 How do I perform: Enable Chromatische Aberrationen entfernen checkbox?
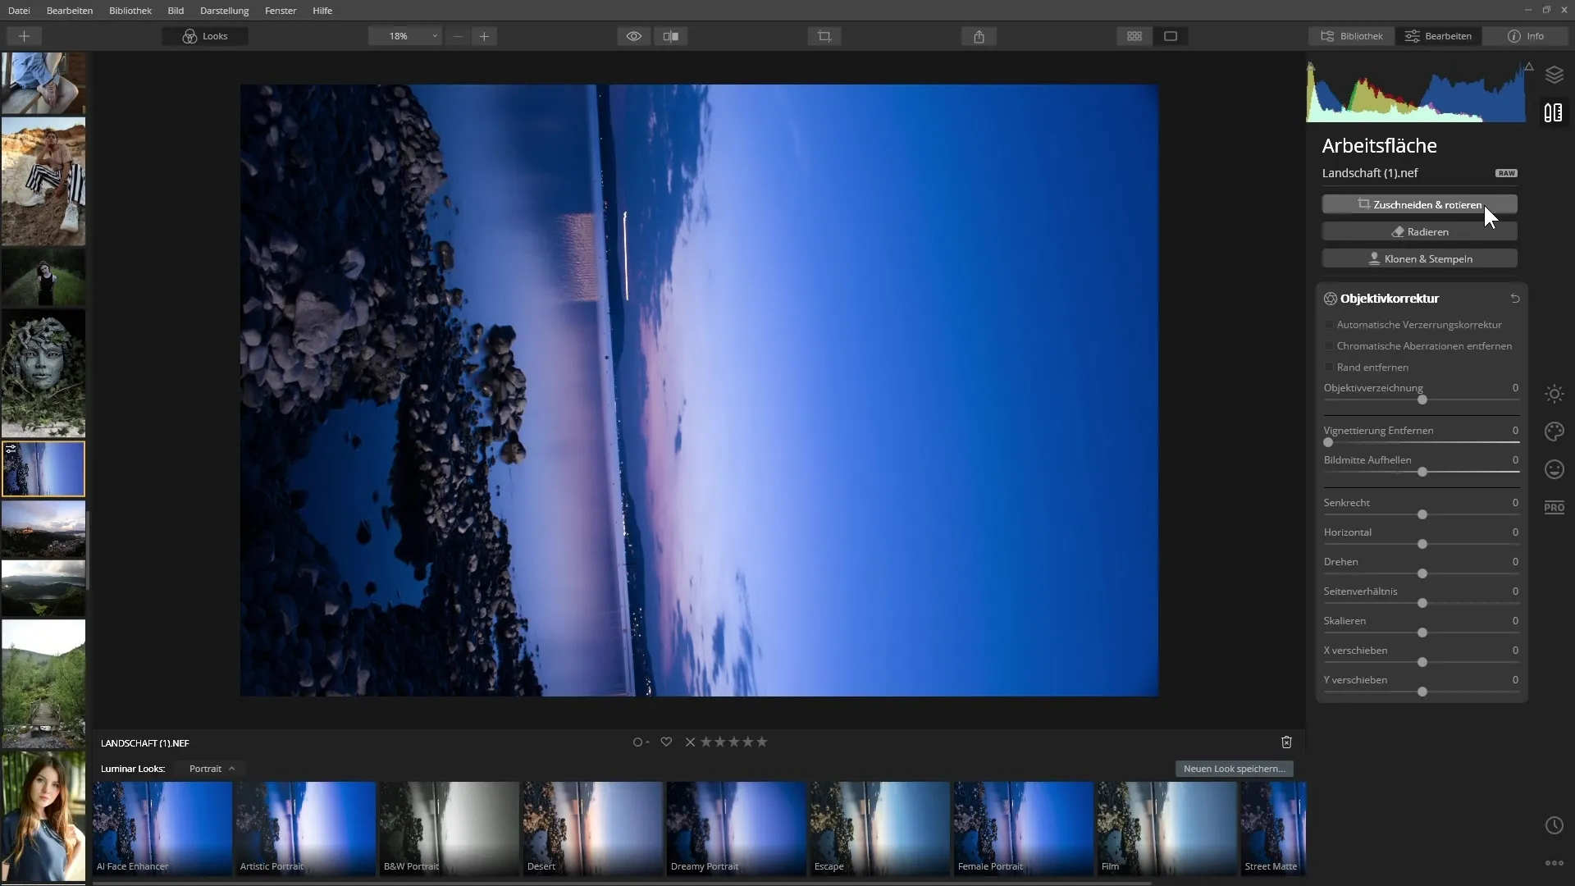(x=1329, y=346)
